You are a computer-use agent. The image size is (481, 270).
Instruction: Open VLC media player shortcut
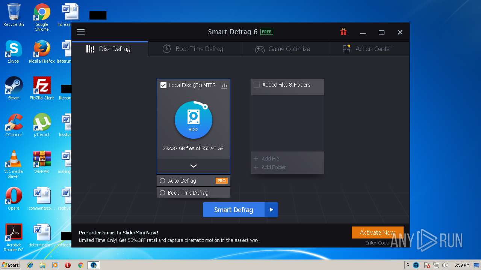point(14,165)
